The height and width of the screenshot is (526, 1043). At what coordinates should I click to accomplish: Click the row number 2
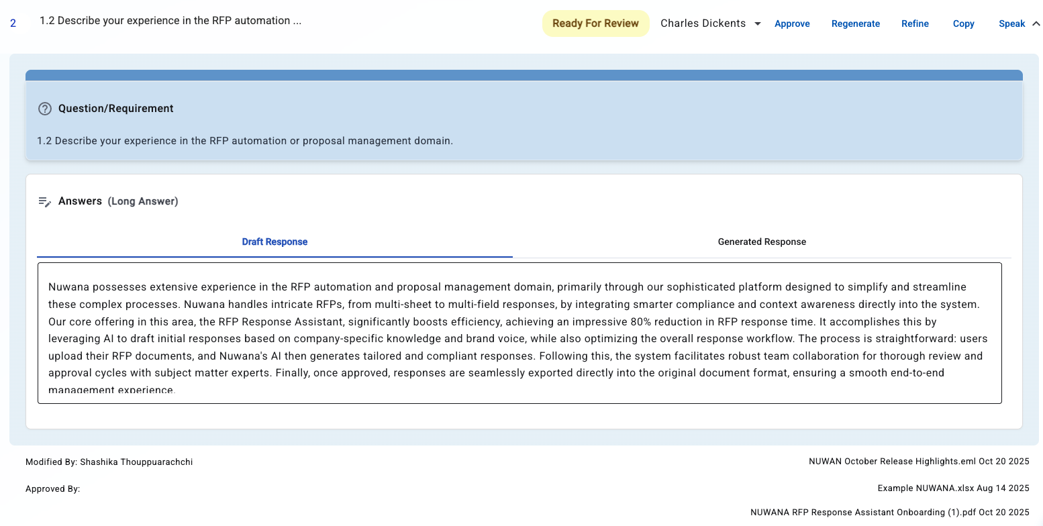13,23
